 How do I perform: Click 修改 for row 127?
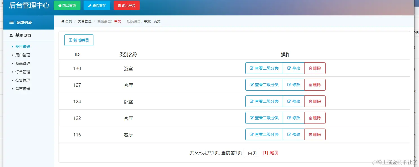click(x=294, y=85)
